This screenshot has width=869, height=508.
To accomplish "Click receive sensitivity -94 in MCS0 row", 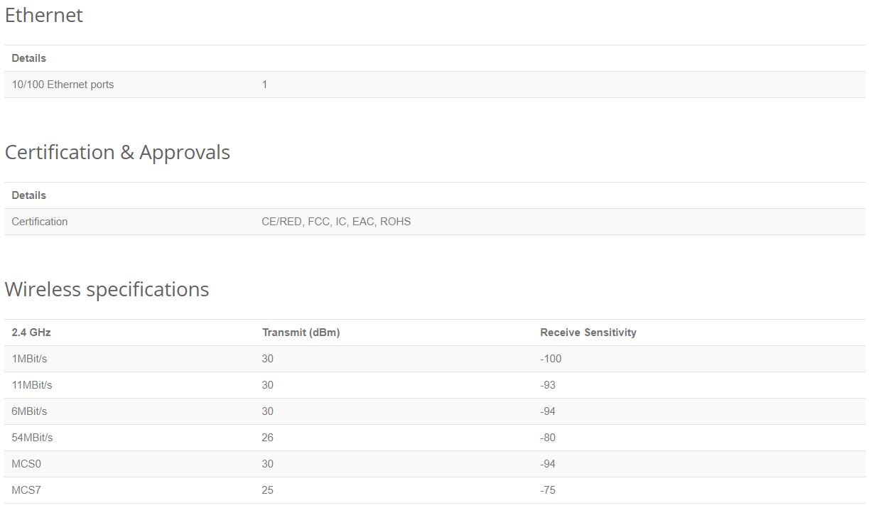I will [x=548, y=464].
